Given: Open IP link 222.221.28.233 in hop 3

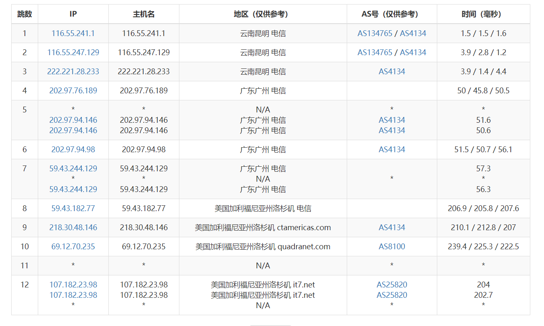Looking at the screenshot, I should (73, 72).
